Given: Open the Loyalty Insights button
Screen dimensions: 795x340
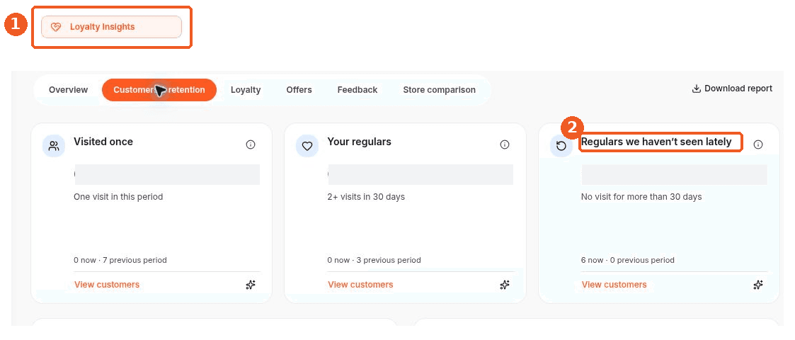Looking at the screenshot, I should pyautogui.click(x=111, y=27).
